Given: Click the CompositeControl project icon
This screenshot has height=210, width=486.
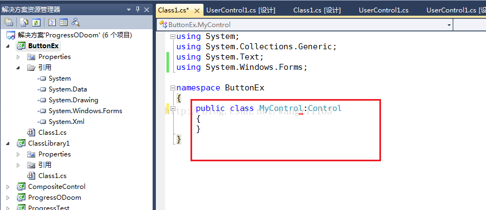Looking at the screenshot, I should click(x=21, y=187).
